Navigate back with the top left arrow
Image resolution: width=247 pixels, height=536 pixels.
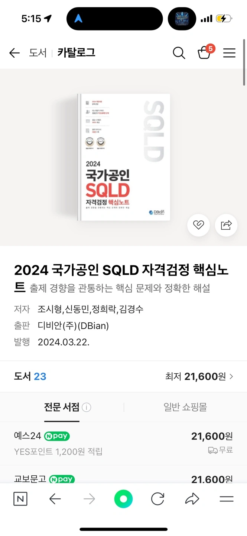click(x=14, y=53)
